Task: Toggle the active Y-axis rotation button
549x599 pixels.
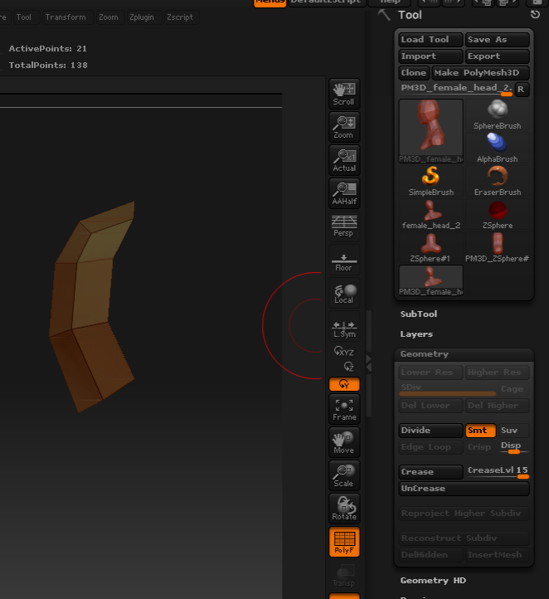Action: [344, 384]
